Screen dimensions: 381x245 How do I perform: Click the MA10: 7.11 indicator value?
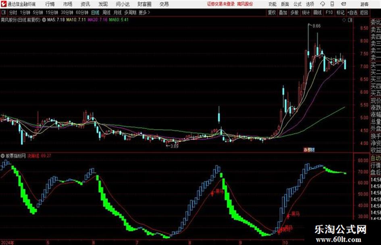[76, 20]
